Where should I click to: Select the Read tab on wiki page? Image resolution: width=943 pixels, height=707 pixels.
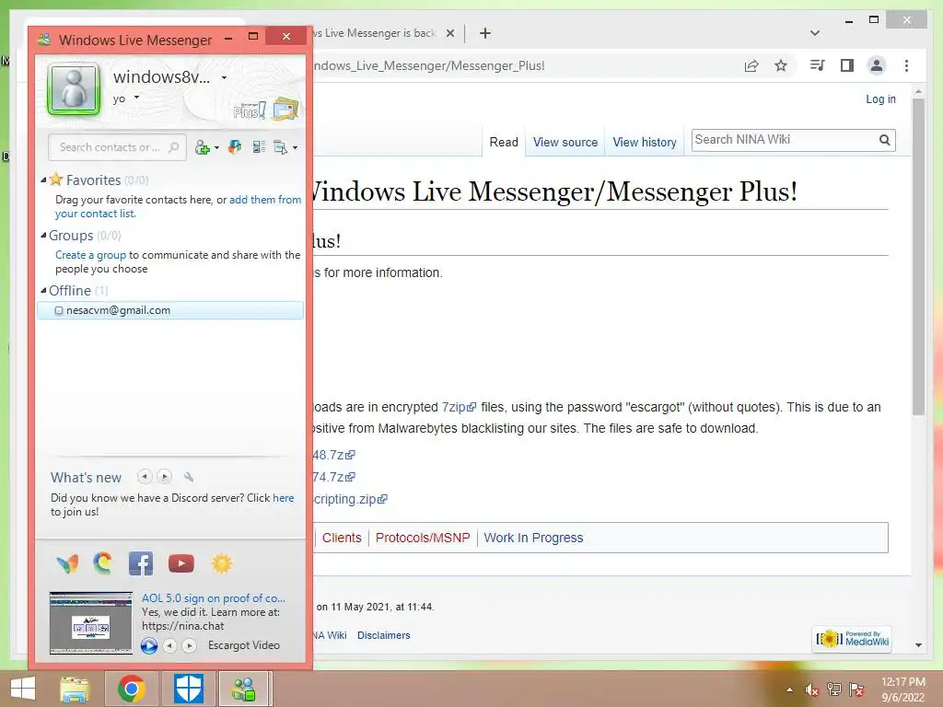tap(504, 142)
